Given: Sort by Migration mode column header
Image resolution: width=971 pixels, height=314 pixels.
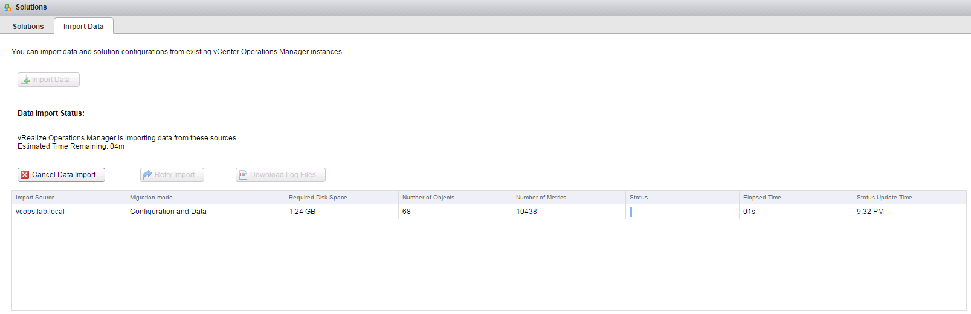Looking at the screenshot, I should point(205,198).
